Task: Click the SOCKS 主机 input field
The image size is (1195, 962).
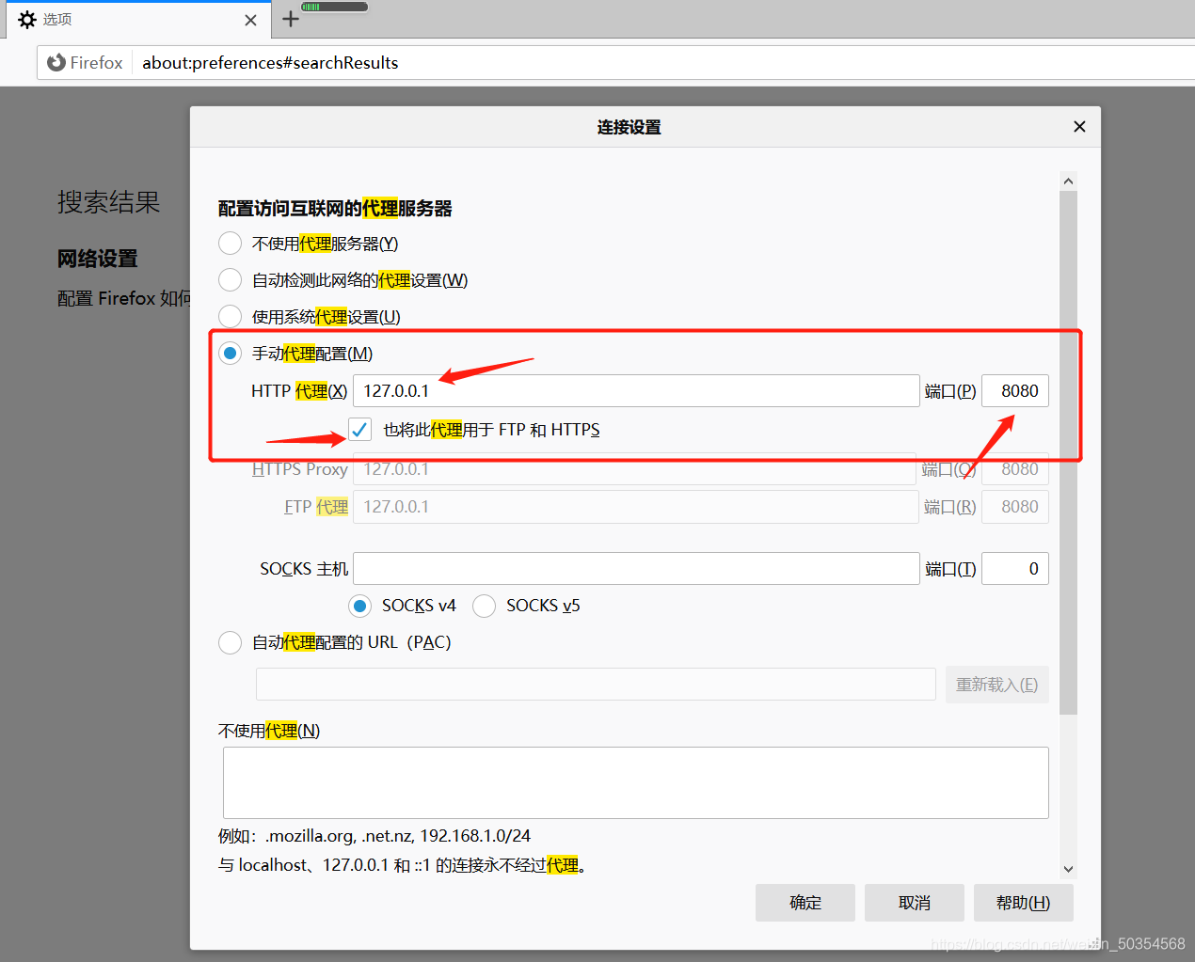Action: pos(636,569)
